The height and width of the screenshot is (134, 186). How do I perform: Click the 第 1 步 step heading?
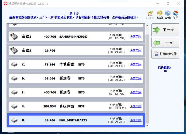coord(74,13)
